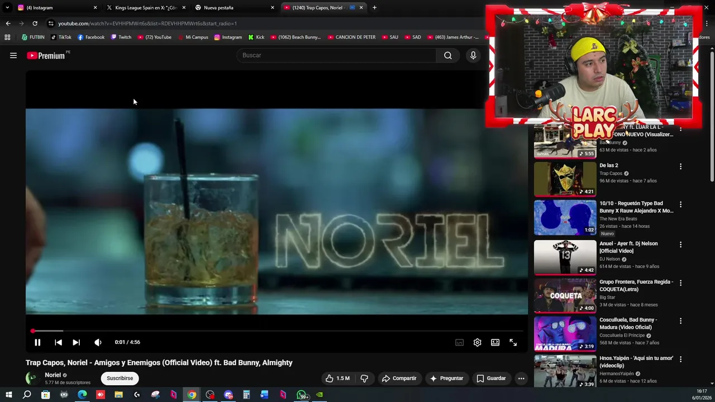Close the Nueva pestaña tab

pos(273,8)
